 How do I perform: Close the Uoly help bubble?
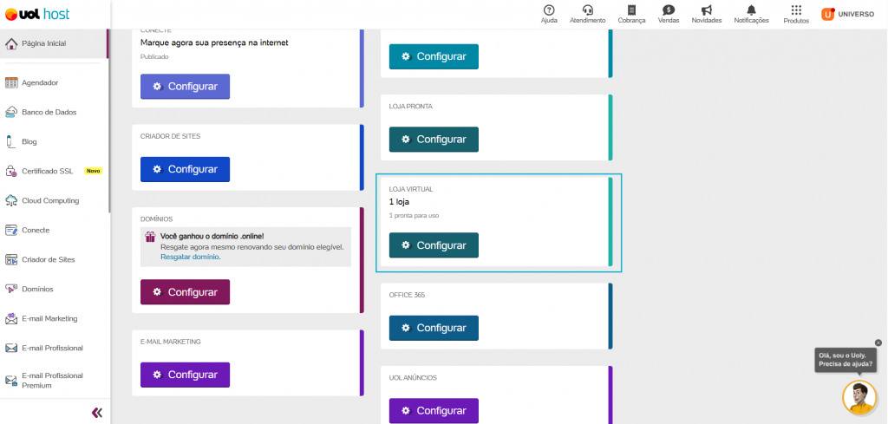(x=878, y=342)
